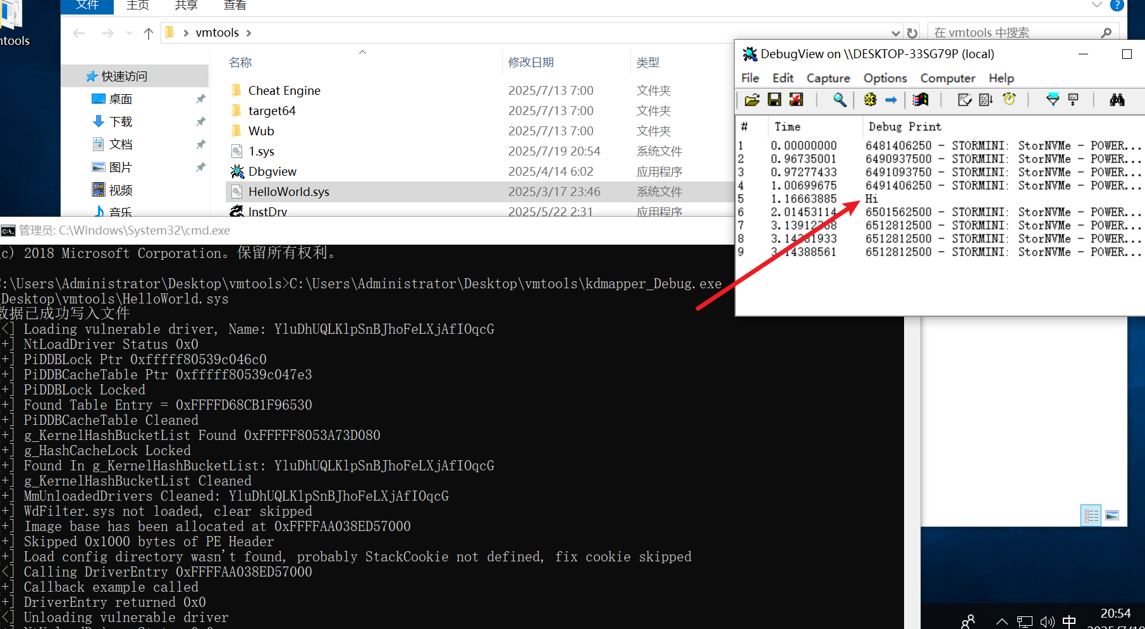This screenshot has width=1145, height=629.
Task: Click the 修改日期 column header to sort
Action: tap(531, 63)
